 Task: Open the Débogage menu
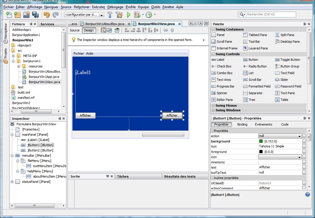(x=115, y=7)
